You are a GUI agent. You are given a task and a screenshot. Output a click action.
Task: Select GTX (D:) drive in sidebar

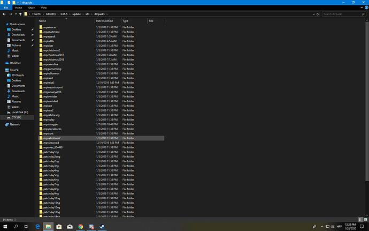(16, 117)
